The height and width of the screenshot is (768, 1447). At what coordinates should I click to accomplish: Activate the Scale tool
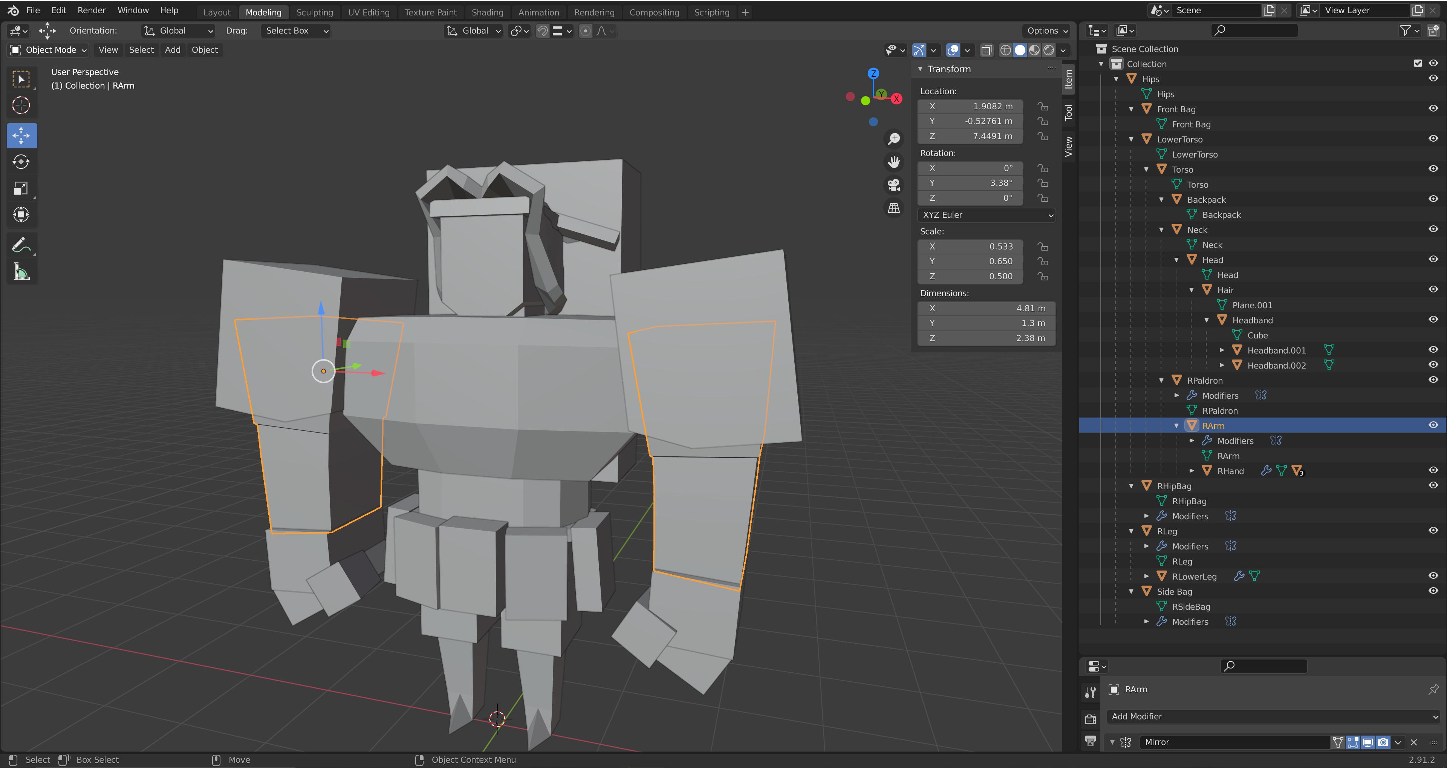[x=21, y=188]
